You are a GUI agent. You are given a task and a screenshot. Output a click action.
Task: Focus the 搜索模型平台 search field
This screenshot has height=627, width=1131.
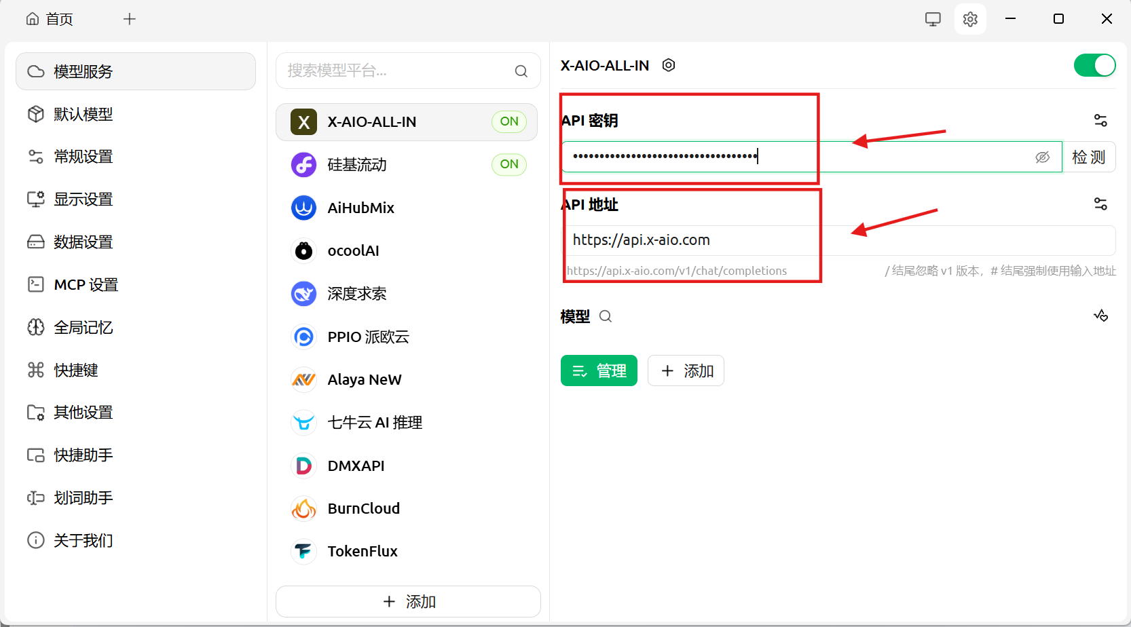pos(408,71)
